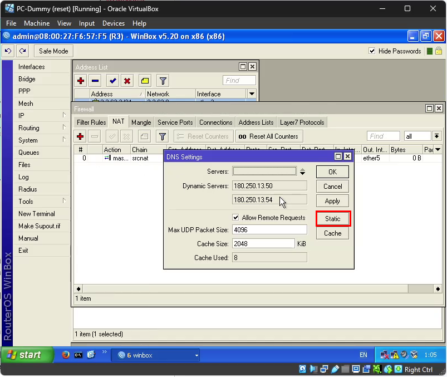The width and height of the screenshot is (447, 377).
Task: Open Static DNS entries
Action: [x=333, y=219]
